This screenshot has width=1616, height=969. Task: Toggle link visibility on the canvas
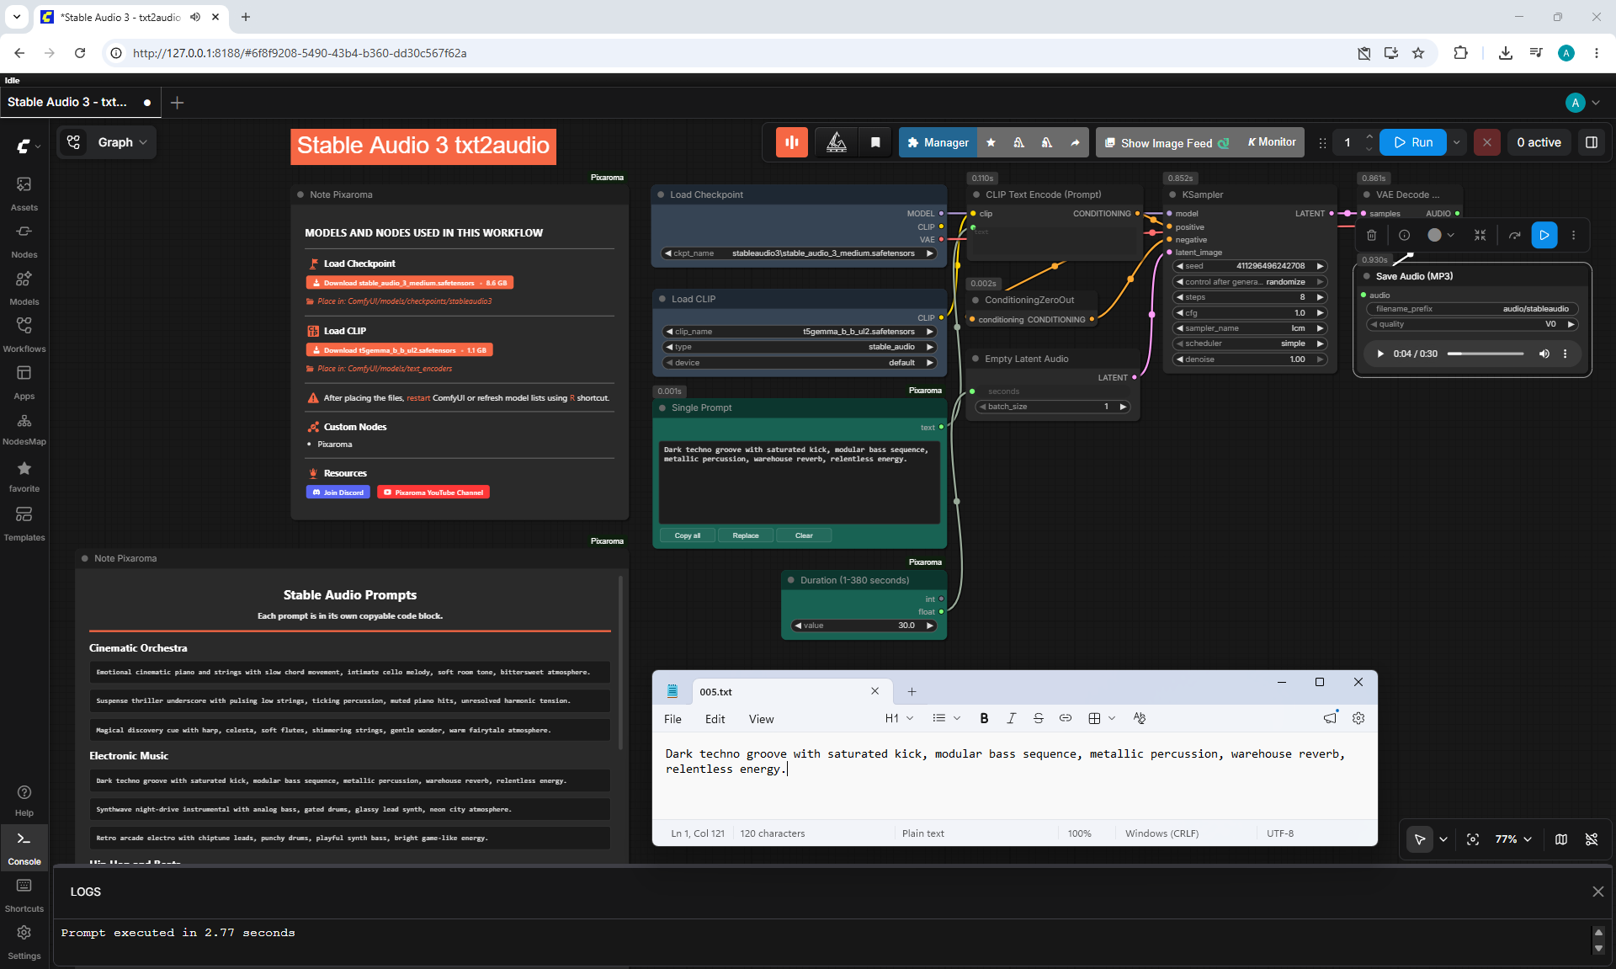(x=1592, y=839)
